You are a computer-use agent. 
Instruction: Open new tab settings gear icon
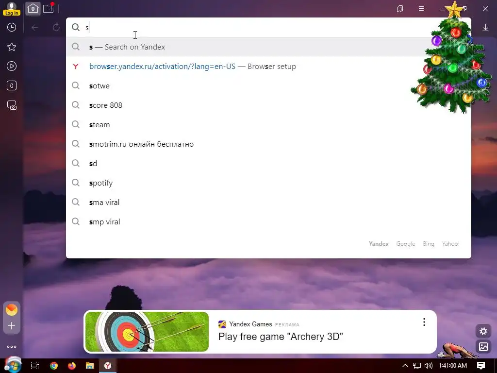(x=483, y=331)
